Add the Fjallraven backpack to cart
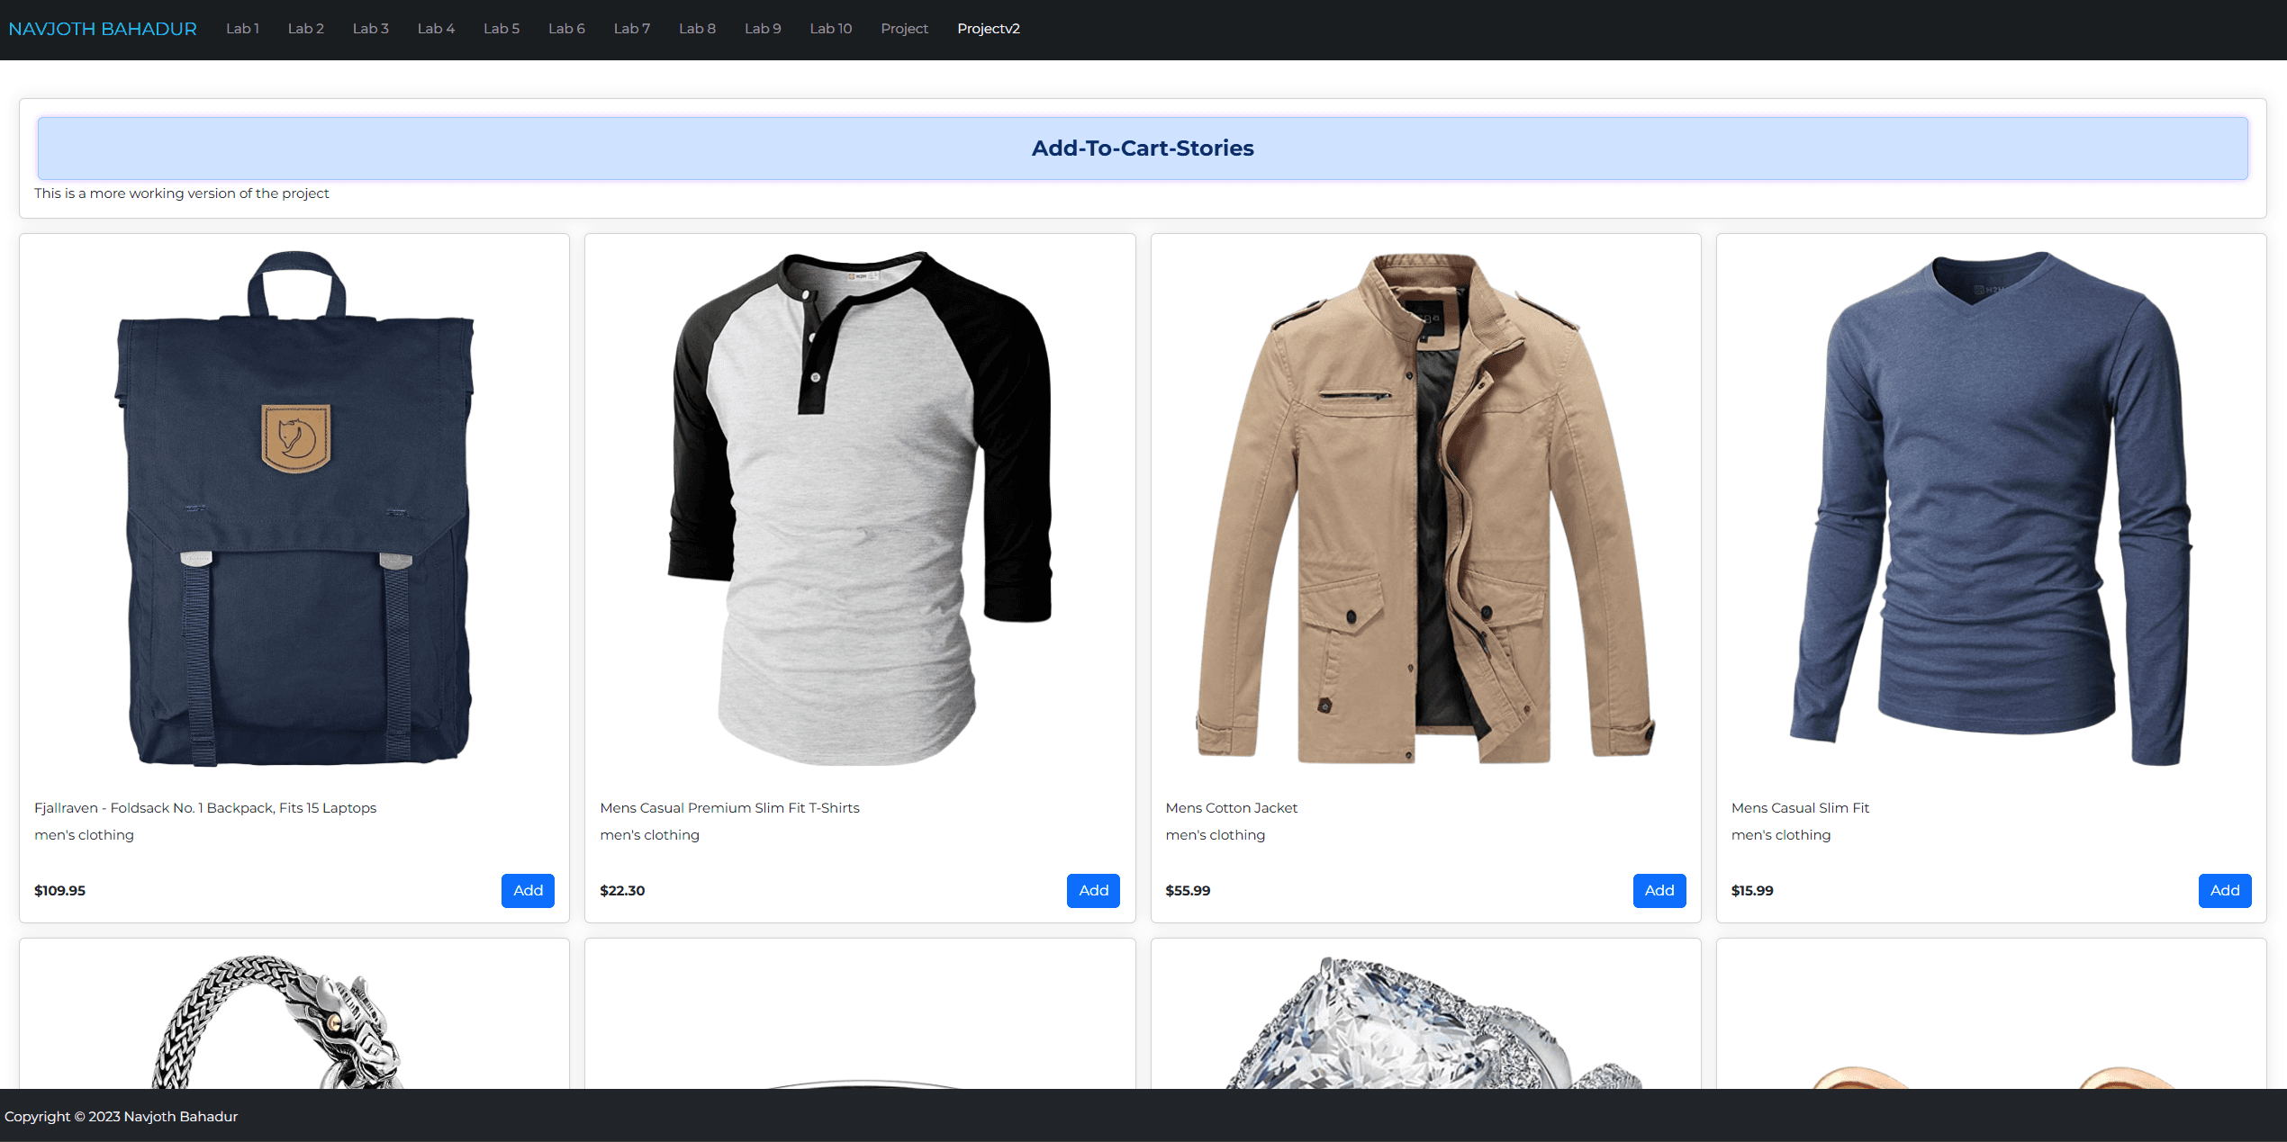This screenshot has width=2287, height=1142. [x=528, y=890]
